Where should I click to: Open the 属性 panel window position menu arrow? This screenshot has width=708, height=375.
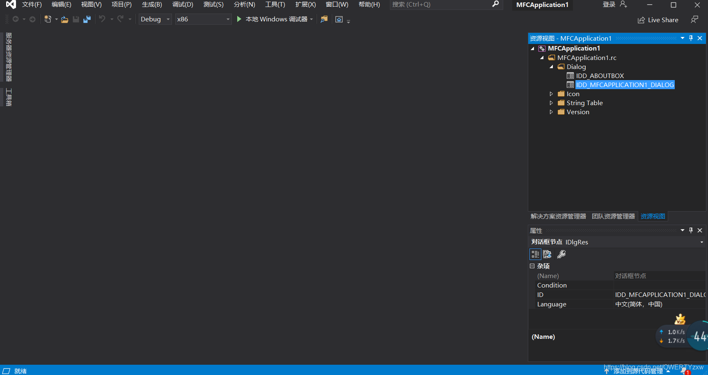coord(683,230)
